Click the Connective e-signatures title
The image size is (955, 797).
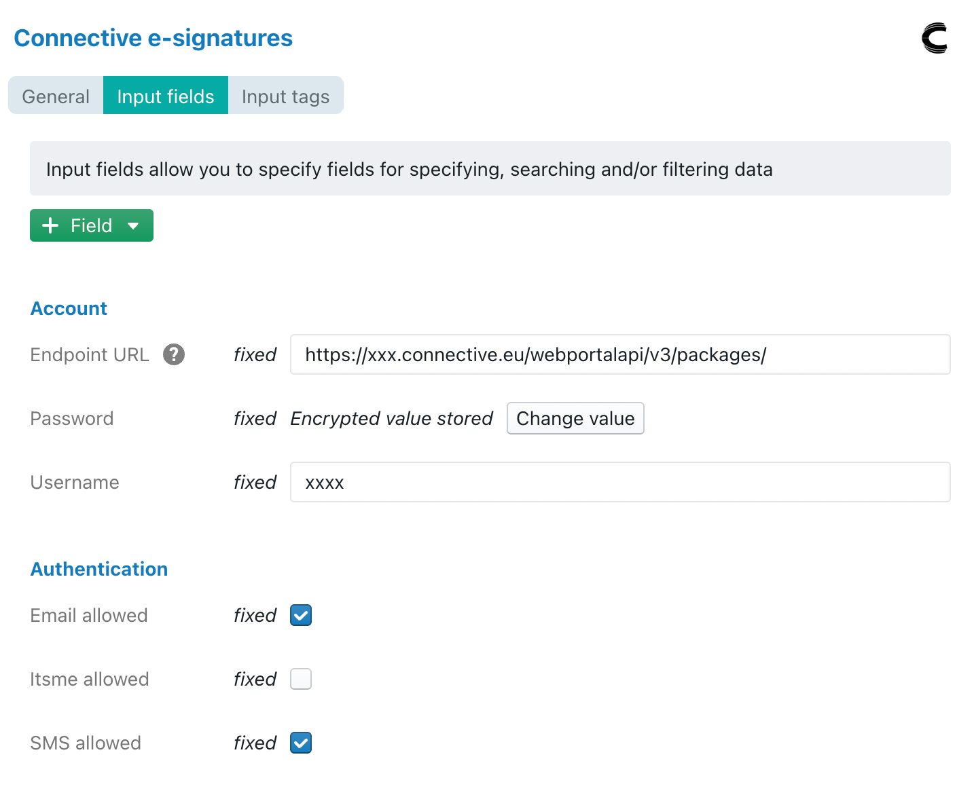tap(154, 38)
